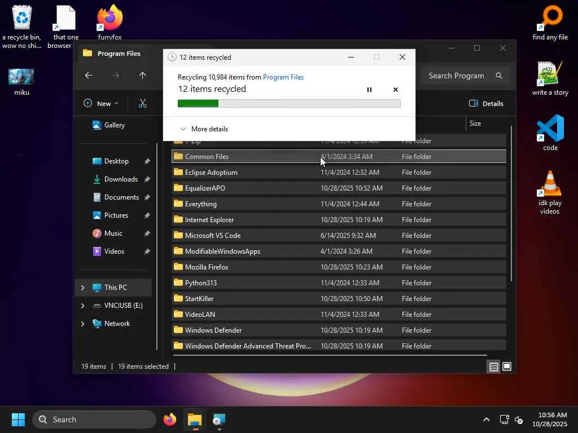The width and height of the screenshot is (578, 433).
Task: Select the Microsoft VS Code folder
Action: (339, 236)
